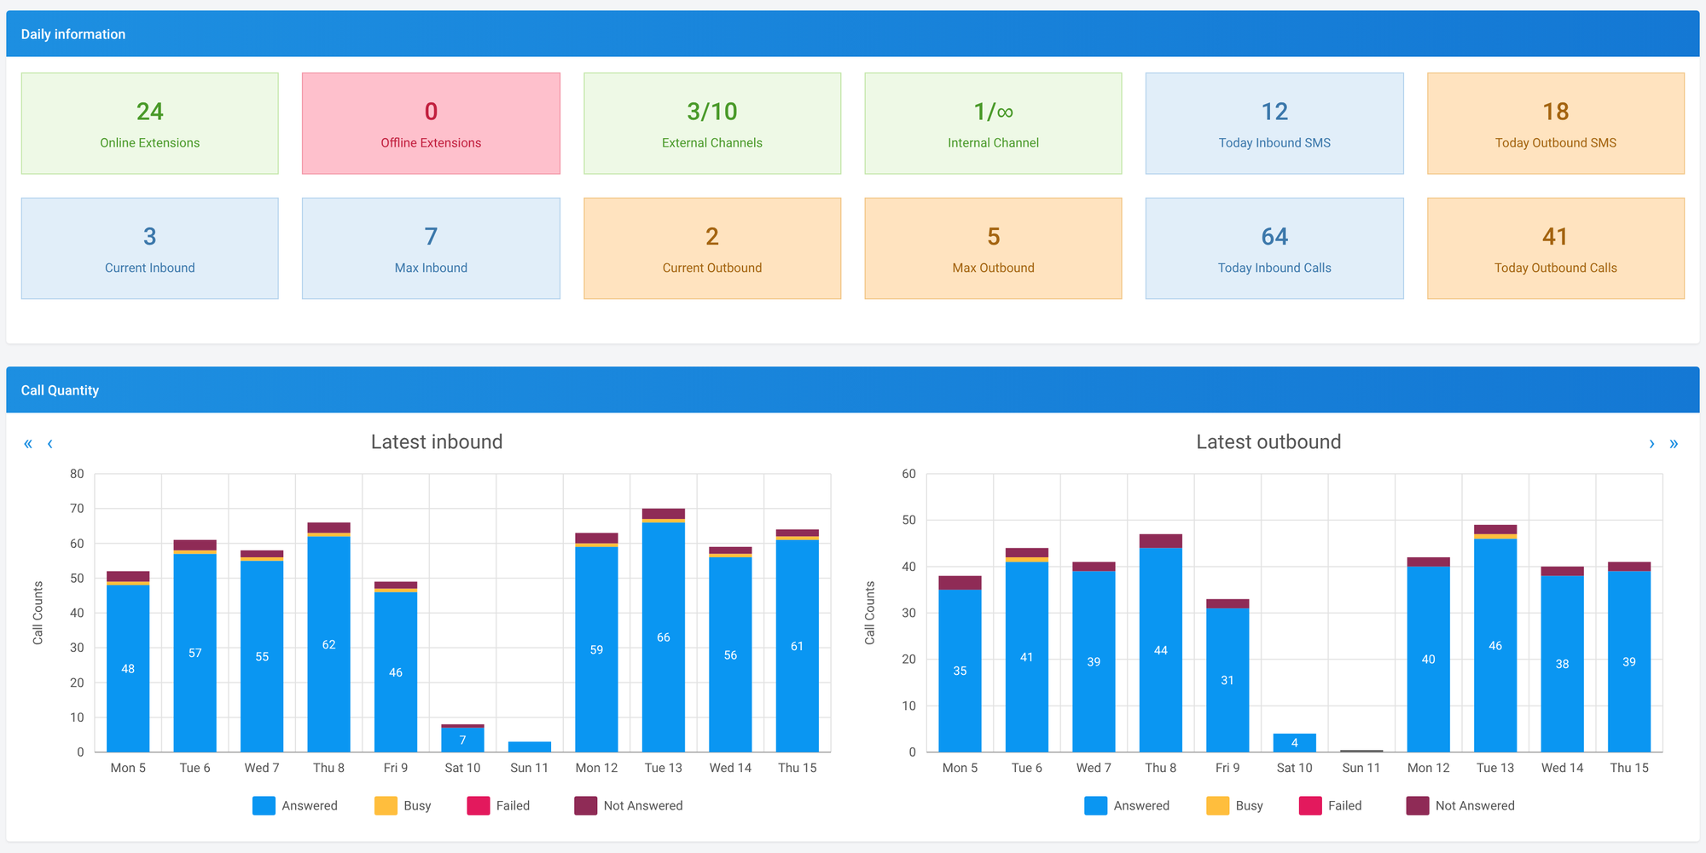The height and width of the screenshot is (853, 1706).
Task: Open the Today Outbound Calls card
Action: point(1556,249)
